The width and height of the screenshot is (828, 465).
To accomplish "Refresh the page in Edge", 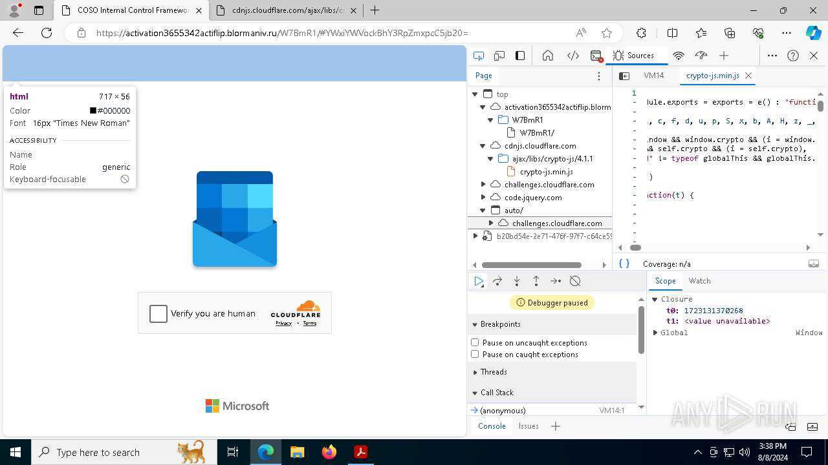I will pyautogui.click(x=47, y=33).
